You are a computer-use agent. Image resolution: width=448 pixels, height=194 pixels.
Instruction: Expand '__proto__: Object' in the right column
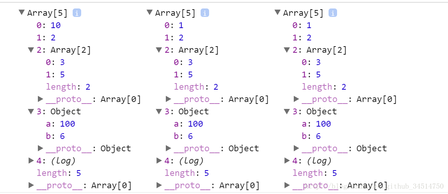[x=296, y=148]
